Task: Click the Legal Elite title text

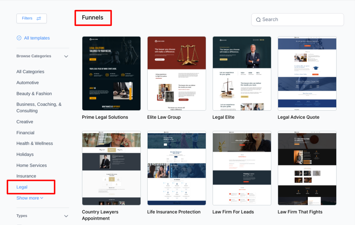Action: click(223, 117)
